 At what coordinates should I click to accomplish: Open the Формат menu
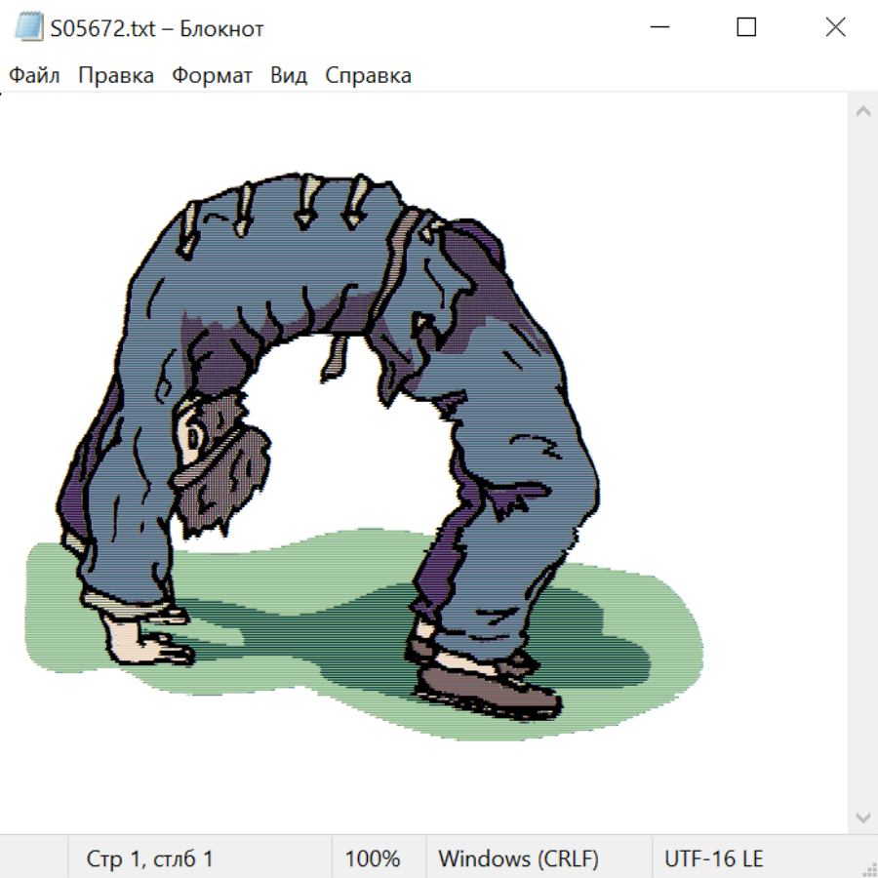[212, 76]
